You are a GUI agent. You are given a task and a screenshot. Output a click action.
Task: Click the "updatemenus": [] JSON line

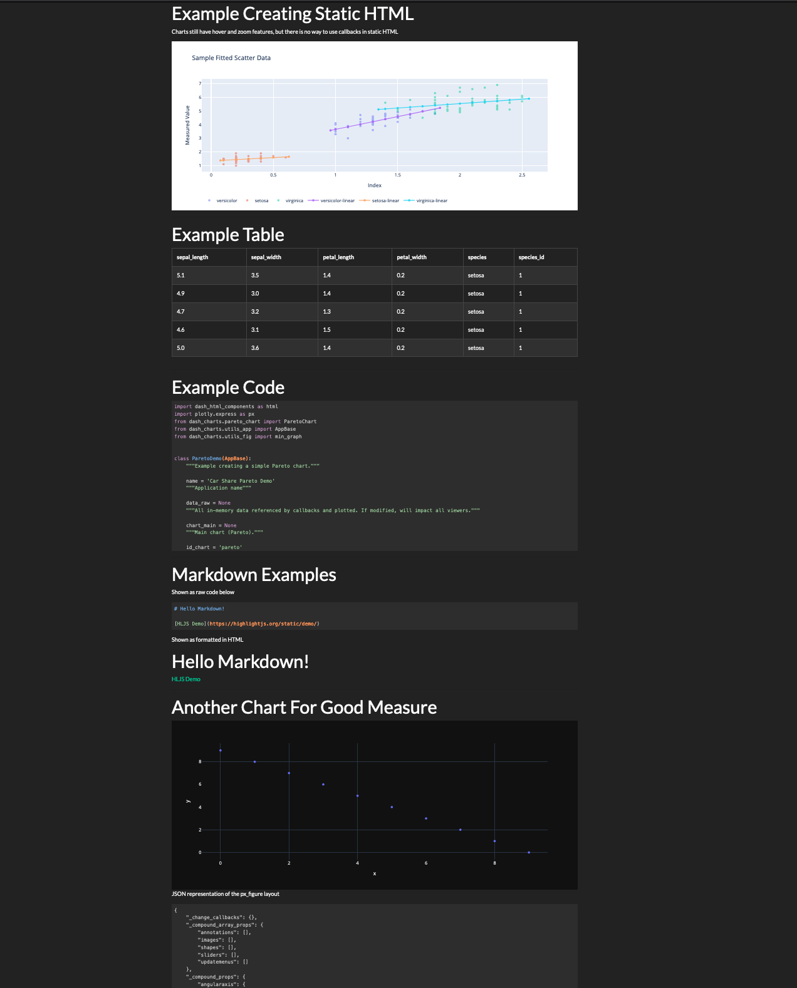tap(223, 962)
